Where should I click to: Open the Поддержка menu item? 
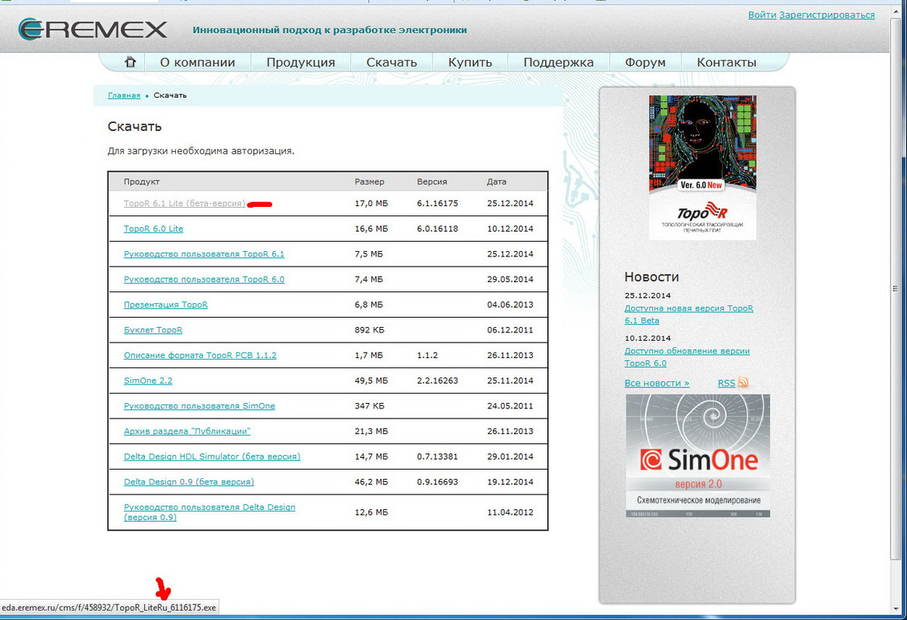coord(558,63)
